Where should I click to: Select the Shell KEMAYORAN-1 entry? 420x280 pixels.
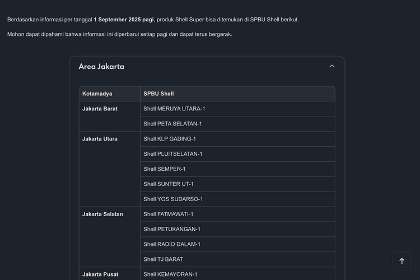170,274
